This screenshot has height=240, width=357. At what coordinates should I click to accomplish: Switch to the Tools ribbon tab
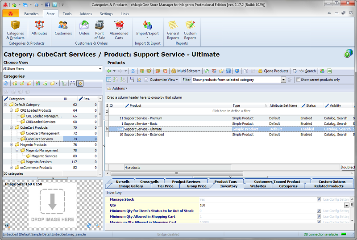[x=67, y=14]
